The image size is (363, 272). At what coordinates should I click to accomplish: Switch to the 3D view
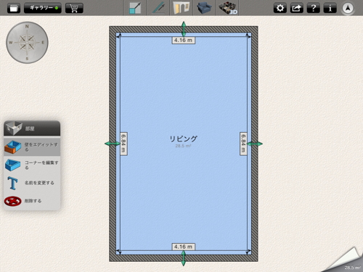click(x=228, y=8)
